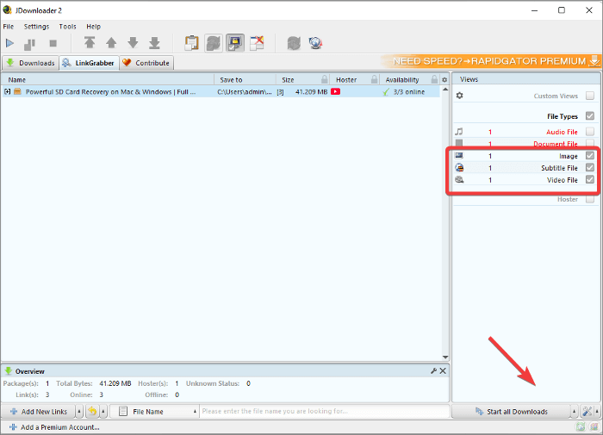Click the globe update icon in toolbar

pyautogui.click(x=316, y=43)
